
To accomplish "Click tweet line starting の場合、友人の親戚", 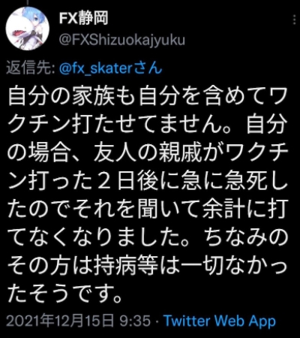I will tap(148, 152).
